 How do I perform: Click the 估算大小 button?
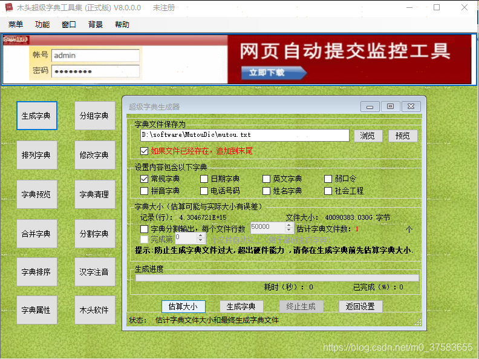click(183, 306)
